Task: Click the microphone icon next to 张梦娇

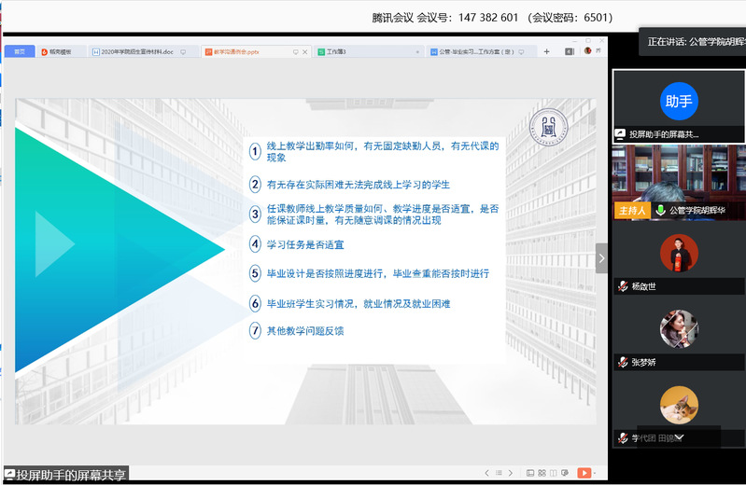Action: 623,362
